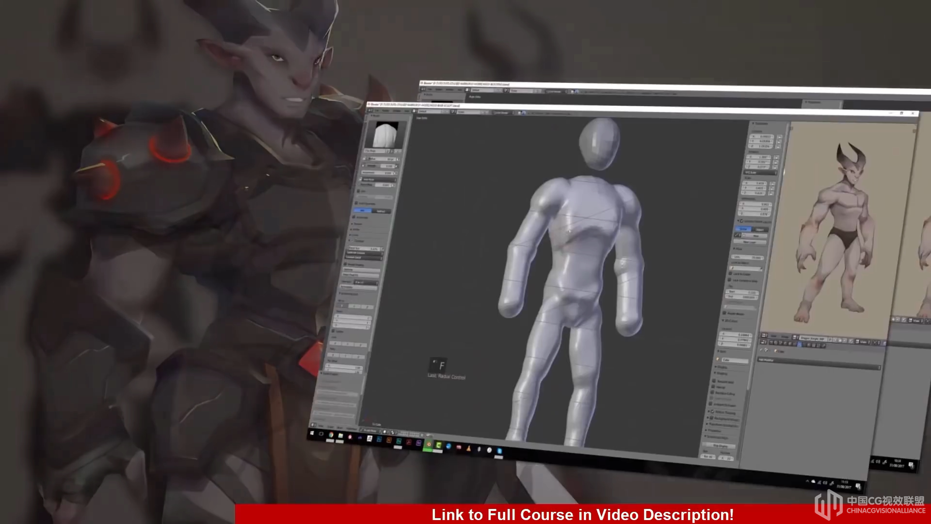Open the File menu in Blender

tap(377, 111)
